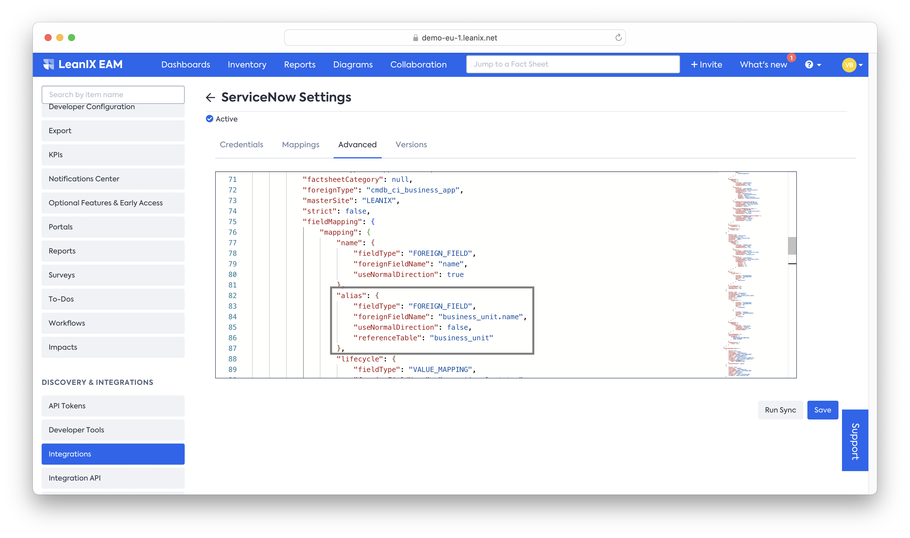Open What's new notifications
910x538 pixels.
[x=763, y=65]
